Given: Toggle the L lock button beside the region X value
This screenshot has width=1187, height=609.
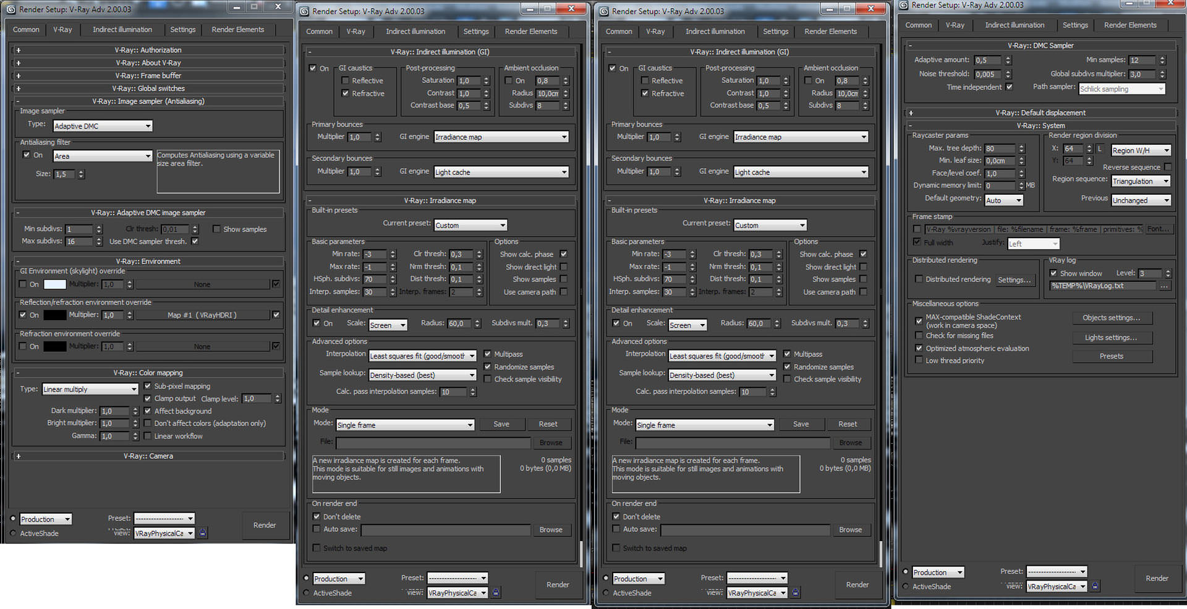Looking at the screenshot, I should coord(1100,149).
